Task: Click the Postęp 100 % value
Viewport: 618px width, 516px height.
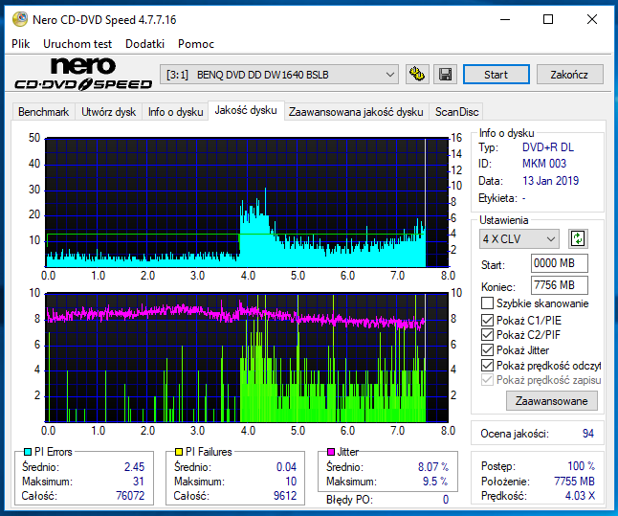Action: coord(581,466)
